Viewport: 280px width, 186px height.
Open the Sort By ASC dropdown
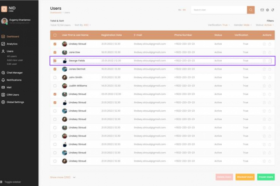coord(83,25)
